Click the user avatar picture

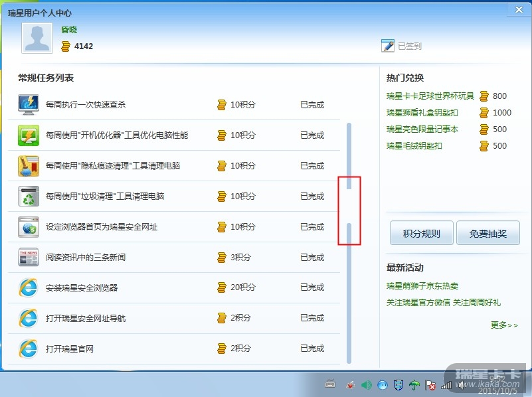click(x=37, y=38)
